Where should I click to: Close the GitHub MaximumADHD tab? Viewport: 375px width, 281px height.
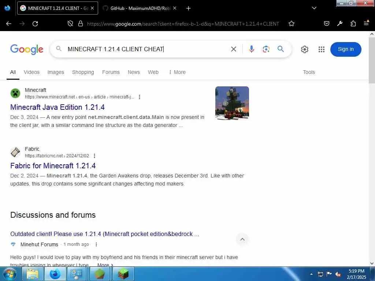[x=175, y=8]
